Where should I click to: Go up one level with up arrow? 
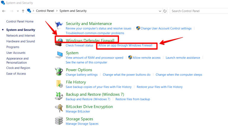23,11
